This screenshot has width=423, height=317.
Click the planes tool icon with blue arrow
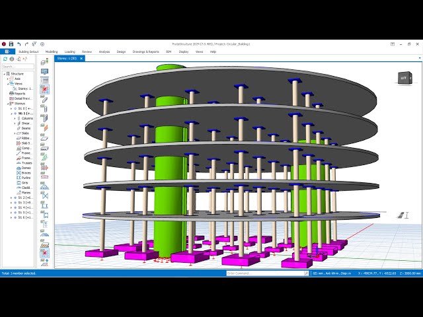click(44, 263)
